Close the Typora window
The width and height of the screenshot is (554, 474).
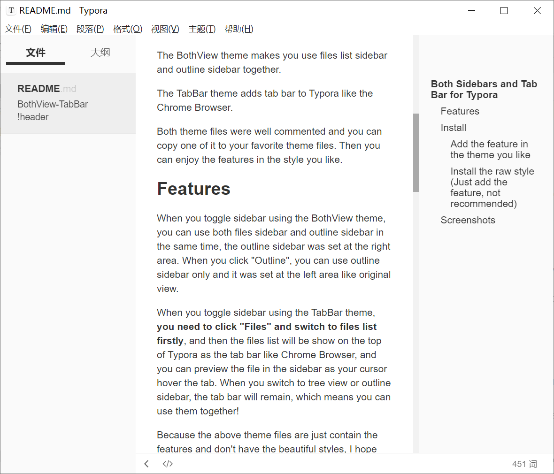(x=537, y=11)
